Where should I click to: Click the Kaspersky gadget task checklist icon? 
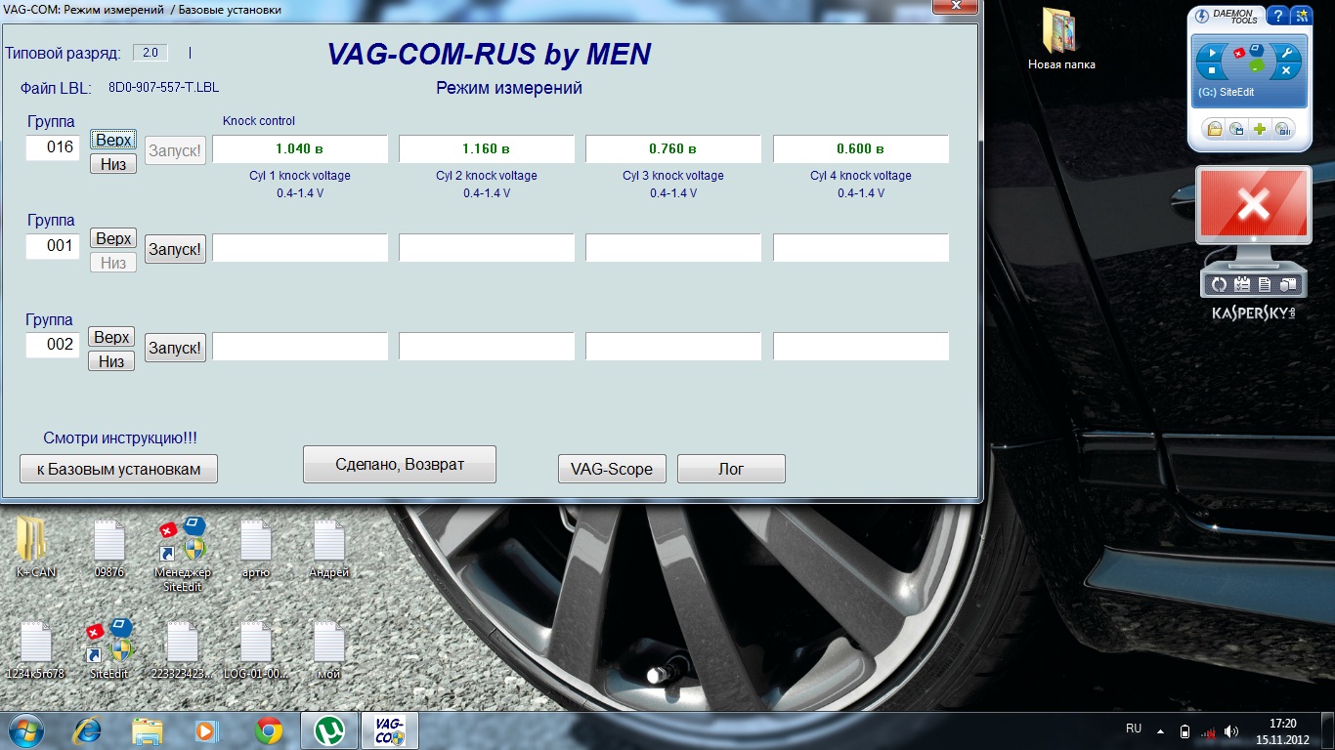(1242, 285)
